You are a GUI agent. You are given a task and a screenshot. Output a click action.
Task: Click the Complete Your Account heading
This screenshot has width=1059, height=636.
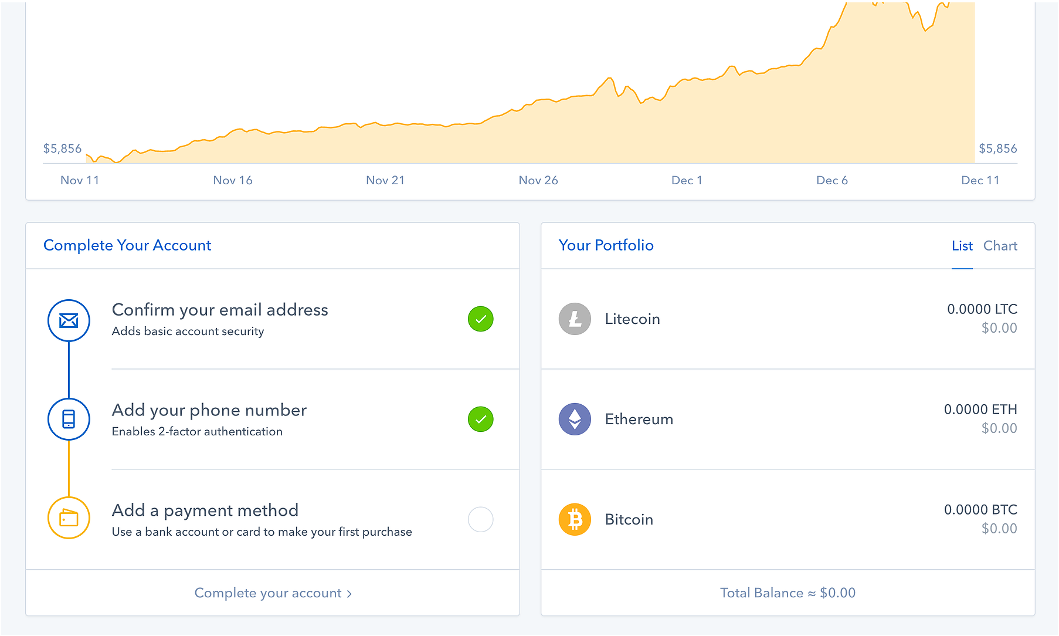[127, 245]
